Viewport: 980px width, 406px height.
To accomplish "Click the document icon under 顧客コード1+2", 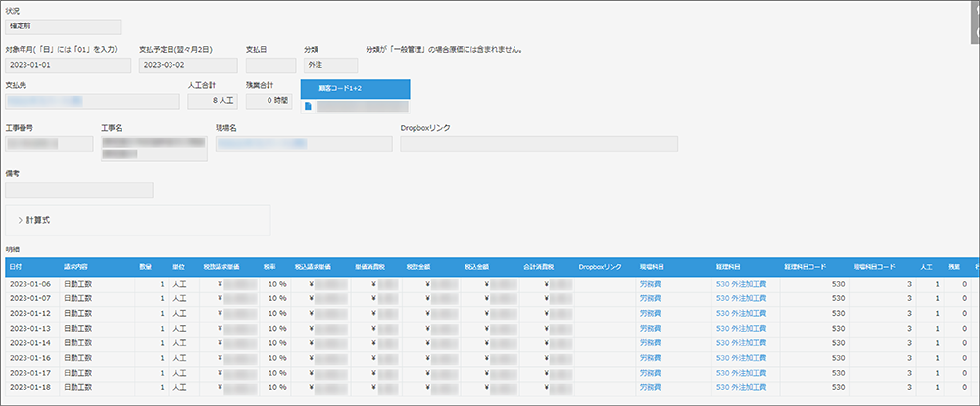I will click(308, 106).
